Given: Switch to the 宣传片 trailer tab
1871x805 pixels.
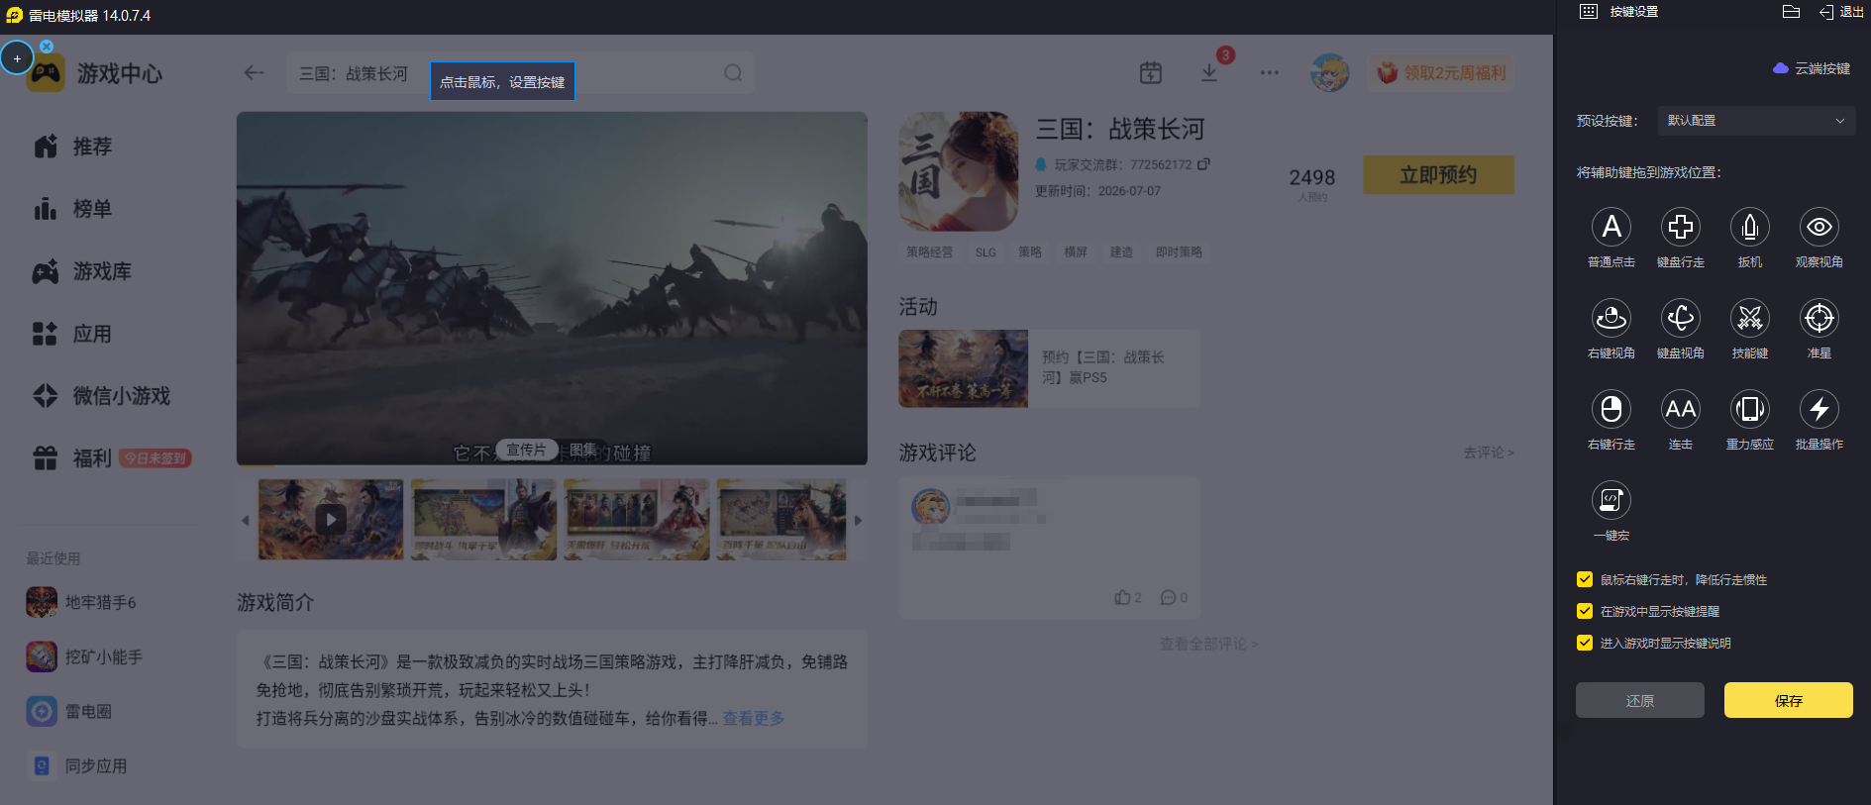Looking at the screenshot, I should point(526,450).
